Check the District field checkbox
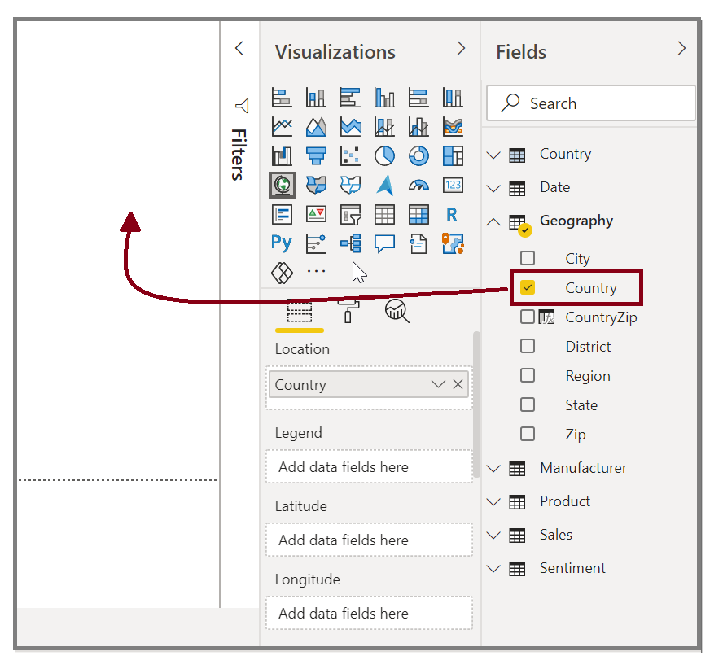Viewport: 723px width, 669px height. coord(528,346)
